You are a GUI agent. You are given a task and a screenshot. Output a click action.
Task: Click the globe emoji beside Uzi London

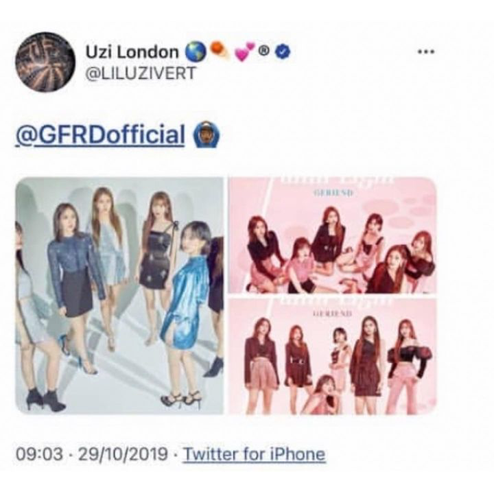pyautogui.click(x=195, y=52)
